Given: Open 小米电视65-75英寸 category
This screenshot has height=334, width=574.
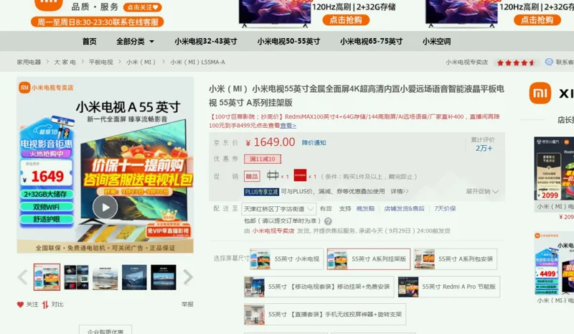Looking at the screenshot, I should (371, 42).
